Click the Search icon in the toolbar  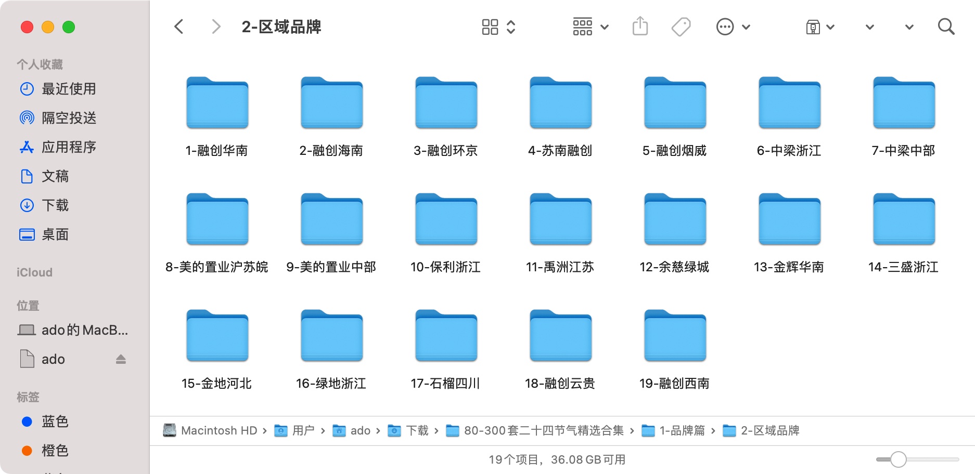click(x=946, y=26)
